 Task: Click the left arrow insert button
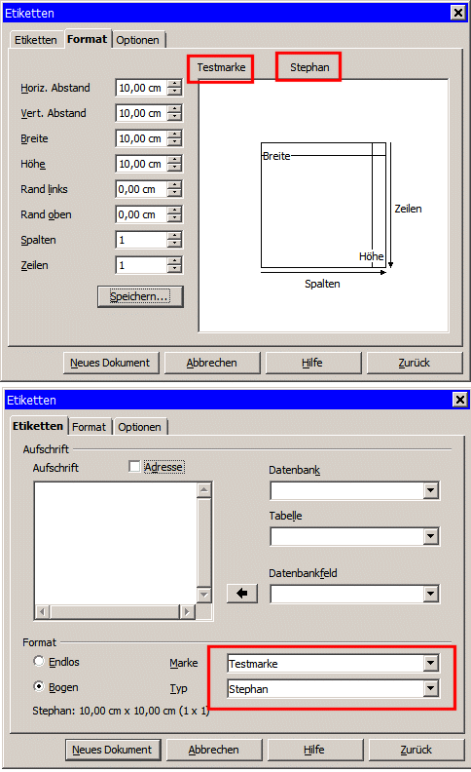pos(242,594)
